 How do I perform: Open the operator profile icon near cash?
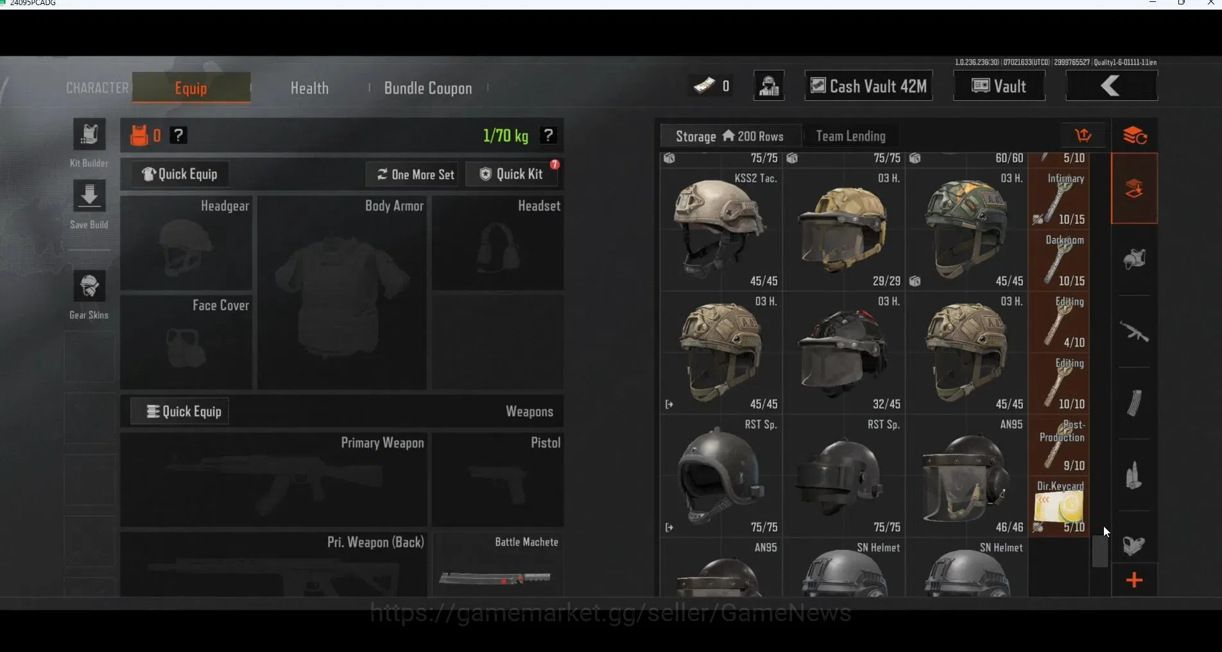coord(769,86)
